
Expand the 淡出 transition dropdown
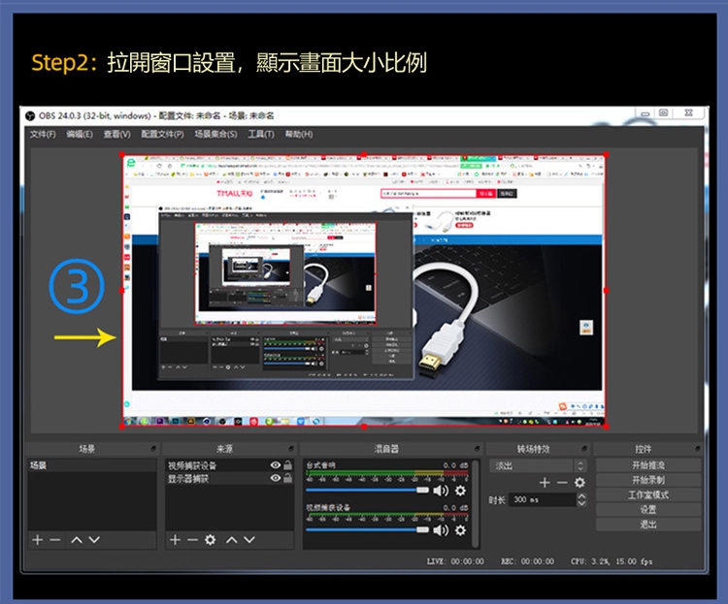[580, 466]
